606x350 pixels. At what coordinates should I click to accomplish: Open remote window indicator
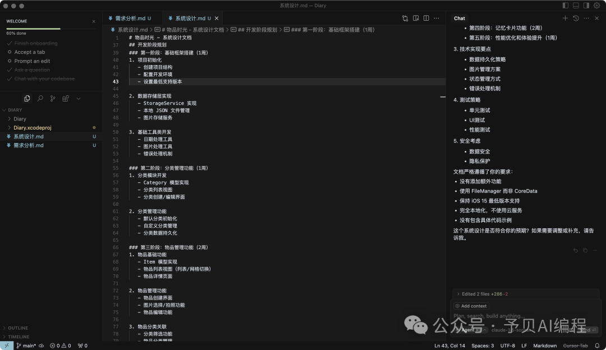click(7, 346)
